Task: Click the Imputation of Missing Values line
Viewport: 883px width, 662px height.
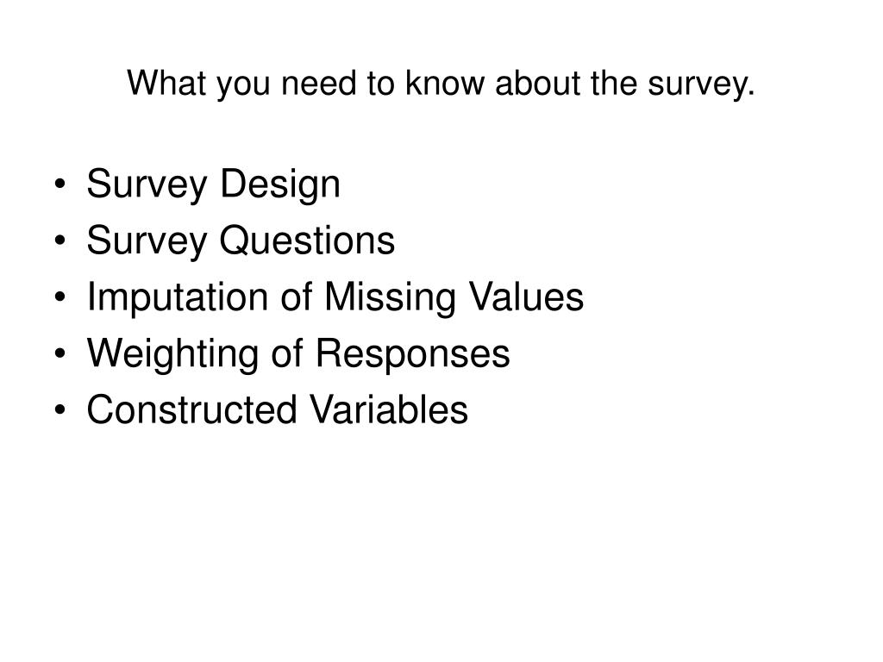Action: tap(335, 297)
